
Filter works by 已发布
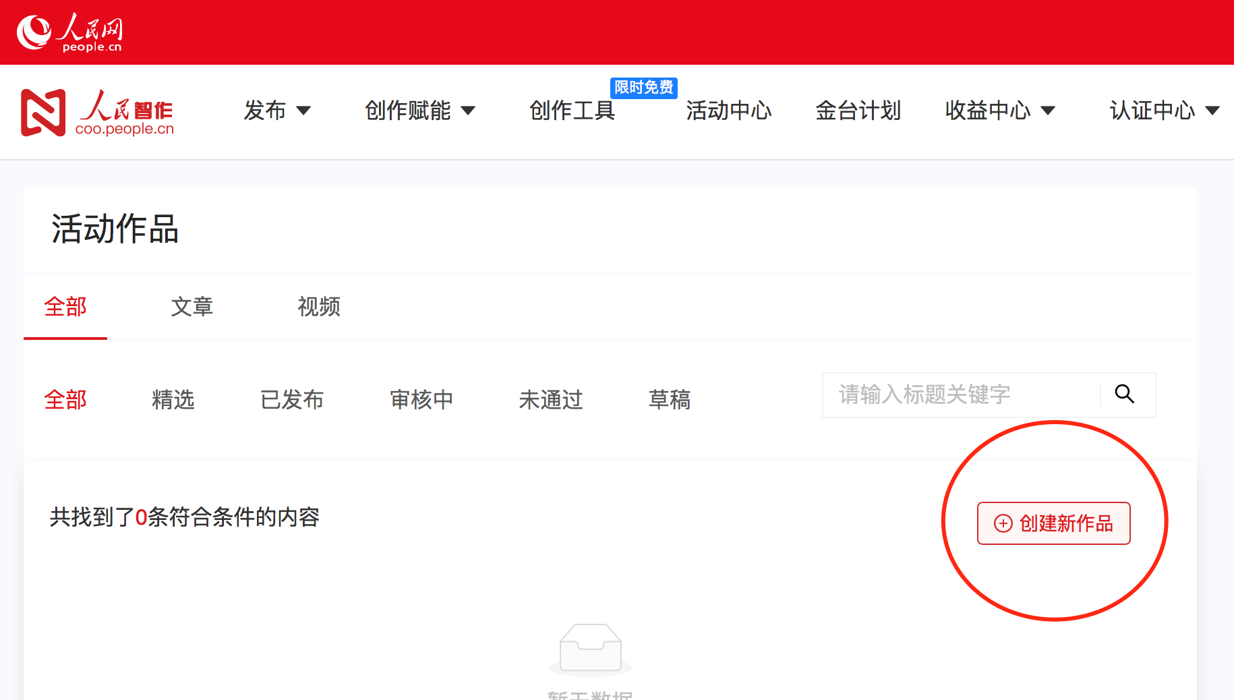[292, 400]
